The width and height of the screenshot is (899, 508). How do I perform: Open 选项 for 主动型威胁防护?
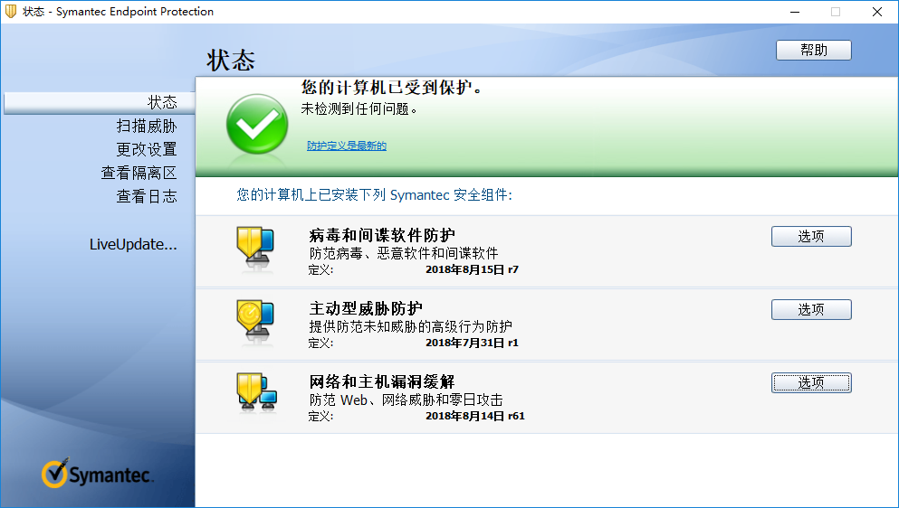[x=811, y=309]
